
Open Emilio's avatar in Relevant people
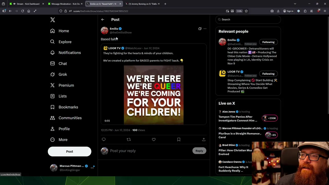coord(222,42)
